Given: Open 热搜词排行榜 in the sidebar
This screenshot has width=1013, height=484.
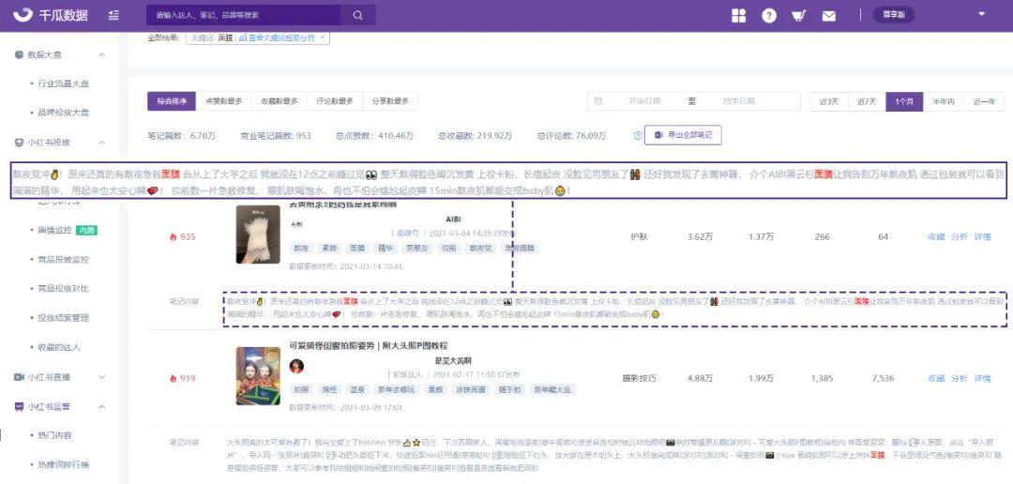Looking at the screenshot, I should [64, 464].
